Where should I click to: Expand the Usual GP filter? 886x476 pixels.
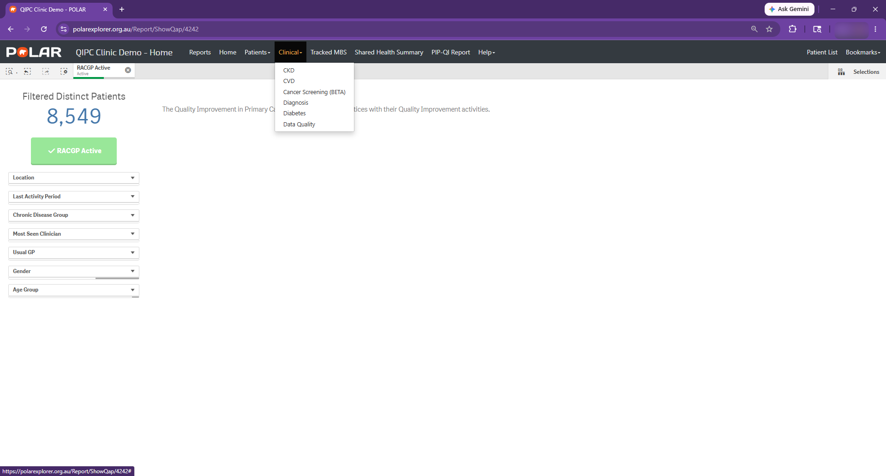coord(74,252)
